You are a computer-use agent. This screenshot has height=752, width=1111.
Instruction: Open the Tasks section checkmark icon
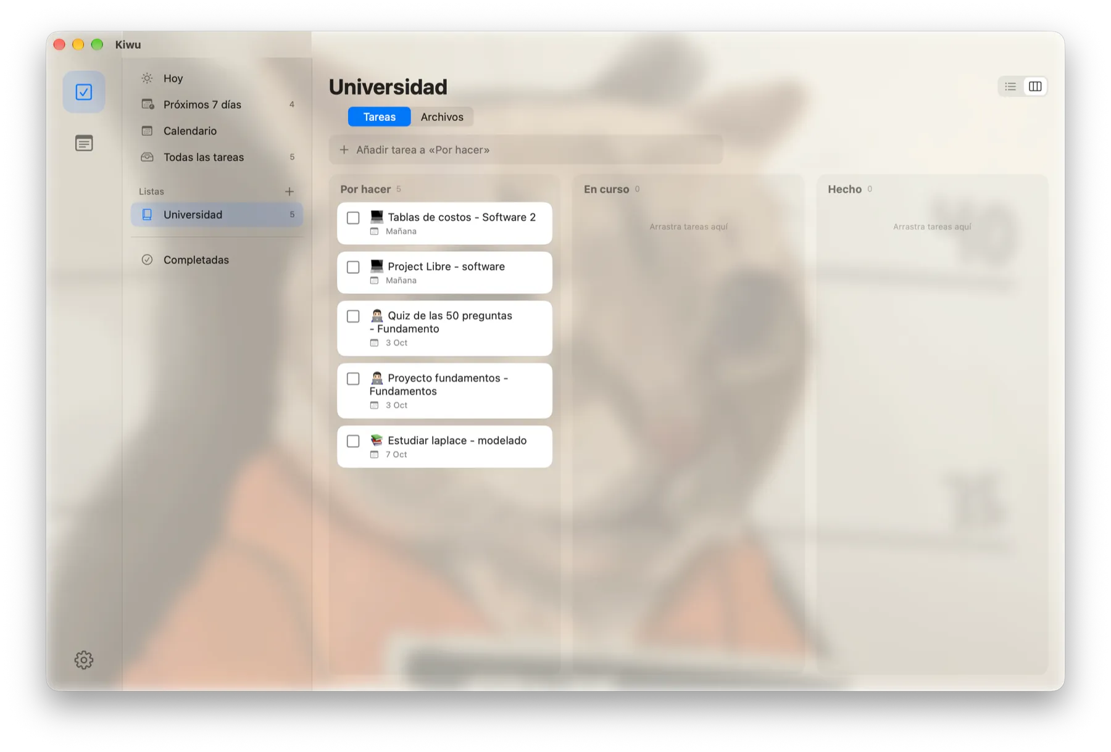tap(84, 93)
